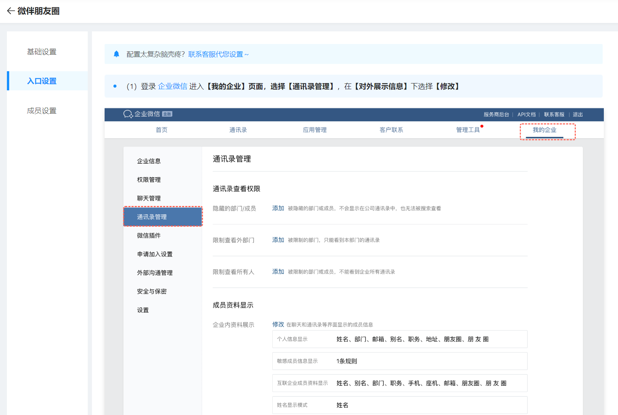Click 联系客服代您设置 link
The height and width of the screenshot is (415, 618).
tap(216, 54)
